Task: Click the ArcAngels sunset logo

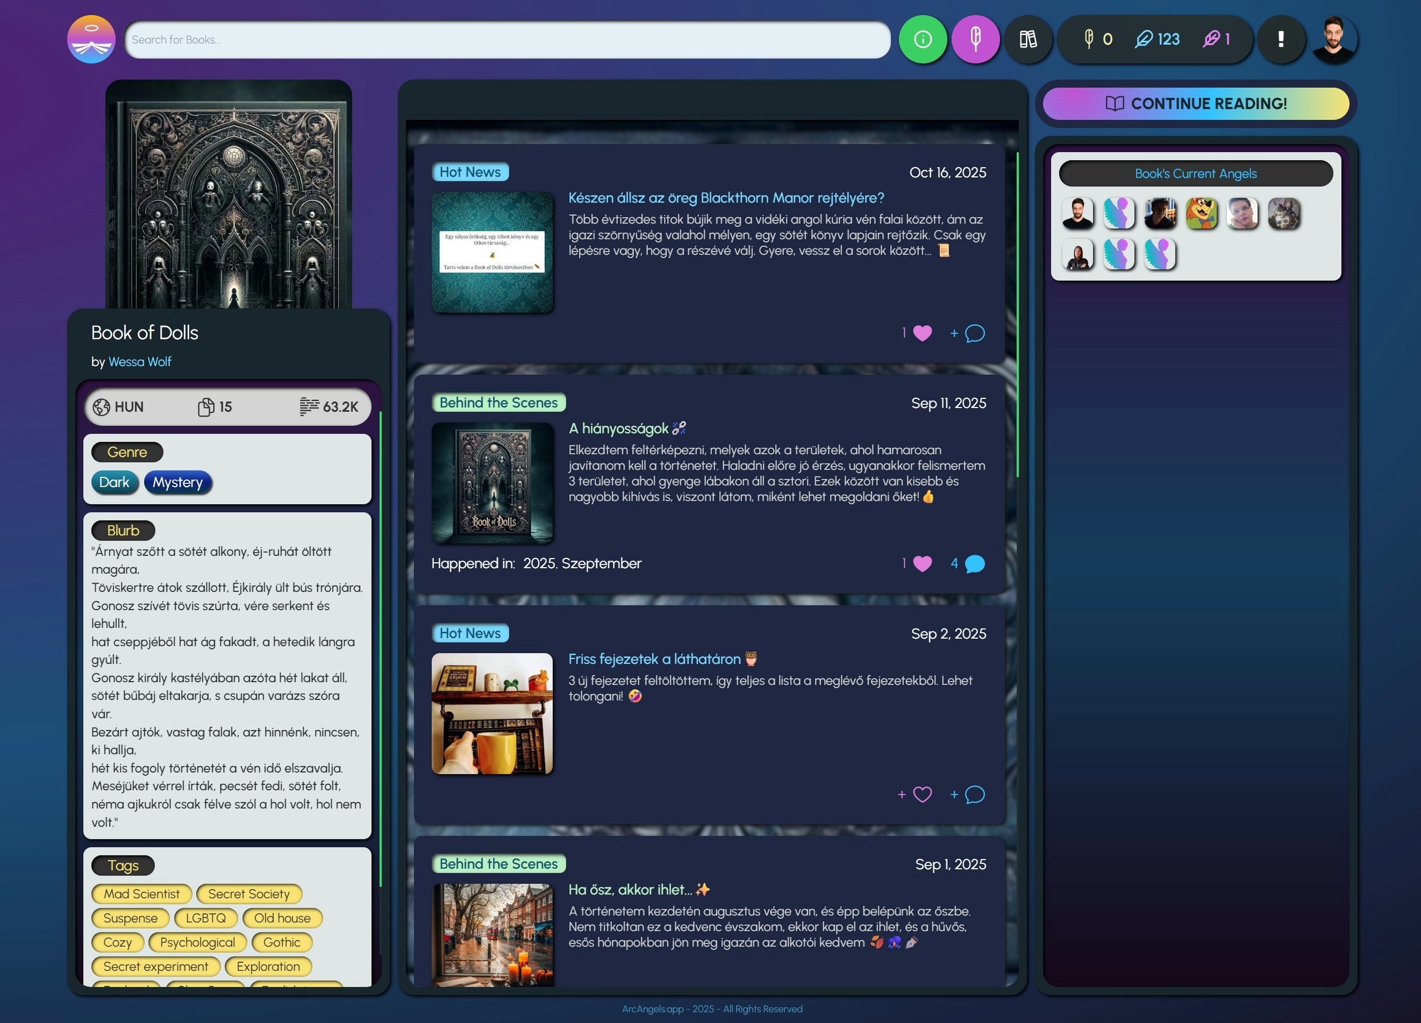Action: coord(91,39)
